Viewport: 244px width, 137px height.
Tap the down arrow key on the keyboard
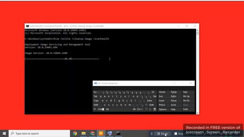pos(146,109)
